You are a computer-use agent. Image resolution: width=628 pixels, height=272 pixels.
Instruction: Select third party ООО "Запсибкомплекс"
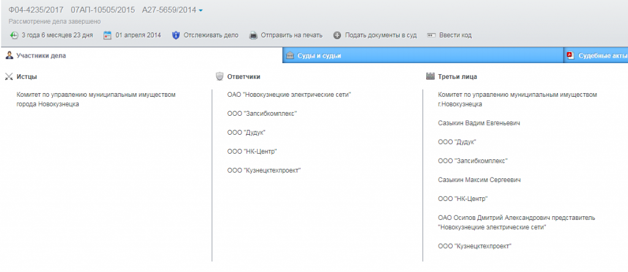pyautogui.click(x=473, y=161)
